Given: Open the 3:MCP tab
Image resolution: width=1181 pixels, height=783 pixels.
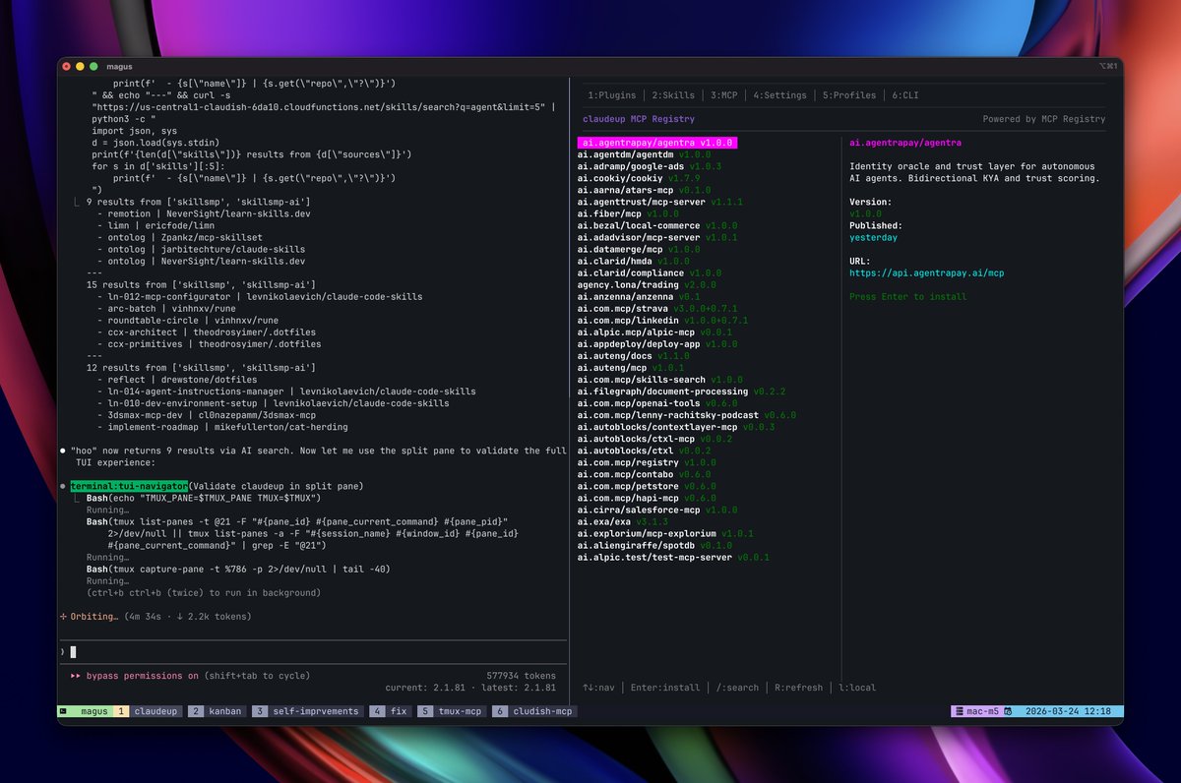Looking at the screenshot, I should pyautogui.click(x=723, y=95).
